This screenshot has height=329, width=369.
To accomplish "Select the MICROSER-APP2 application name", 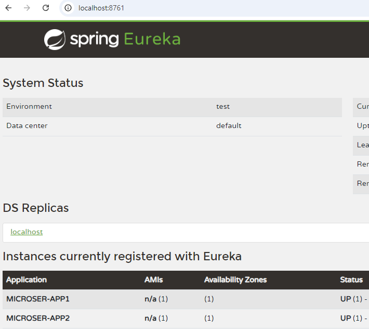I will pyautogui.click(x=38, y=318).
